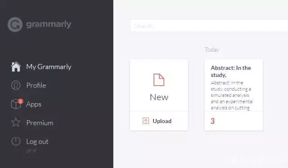Image resolution: width=288 pixels, height=168 pixels.
Task: Open the Premium menu item
Action: tap(40, 123)
